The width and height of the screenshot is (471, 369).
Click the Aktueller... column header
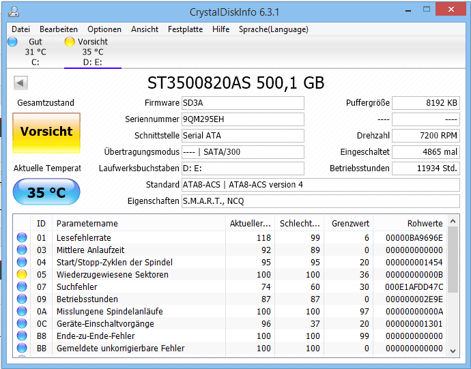tap(251, 224)
